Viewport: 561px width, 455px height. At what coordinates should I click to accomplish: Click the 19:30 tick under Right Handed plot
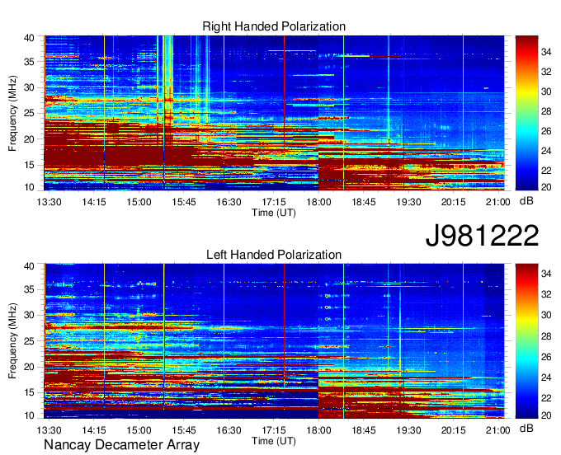(x=408, y=202)
